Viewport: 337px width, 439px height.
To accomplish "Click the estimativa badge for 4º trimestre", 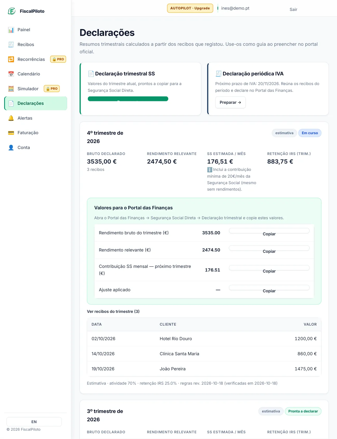I will click(x=284, y=133).
